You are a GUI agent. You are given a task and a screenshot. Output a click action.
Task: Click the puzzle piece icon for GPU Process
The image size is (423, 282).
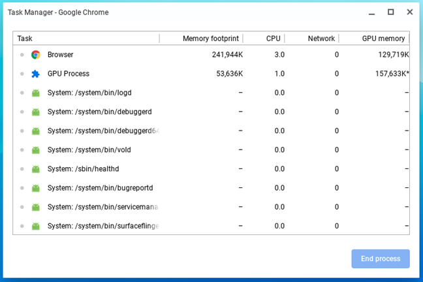point(36,74)
